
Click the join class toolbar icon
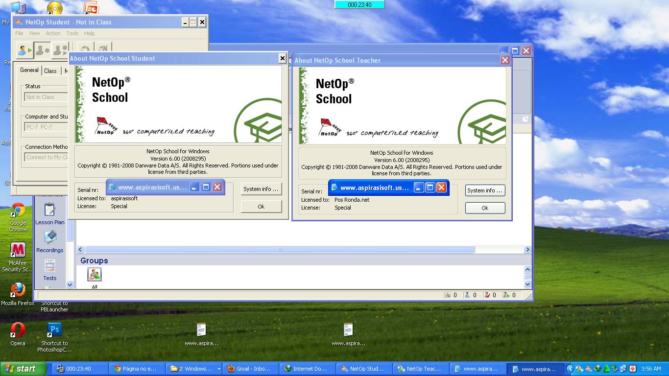(24, 50)
